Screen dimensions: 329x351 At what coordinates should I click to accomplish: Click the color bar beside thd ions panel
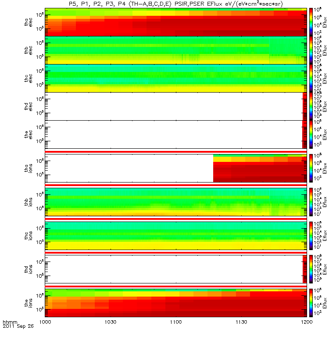(x=311, y=269)
